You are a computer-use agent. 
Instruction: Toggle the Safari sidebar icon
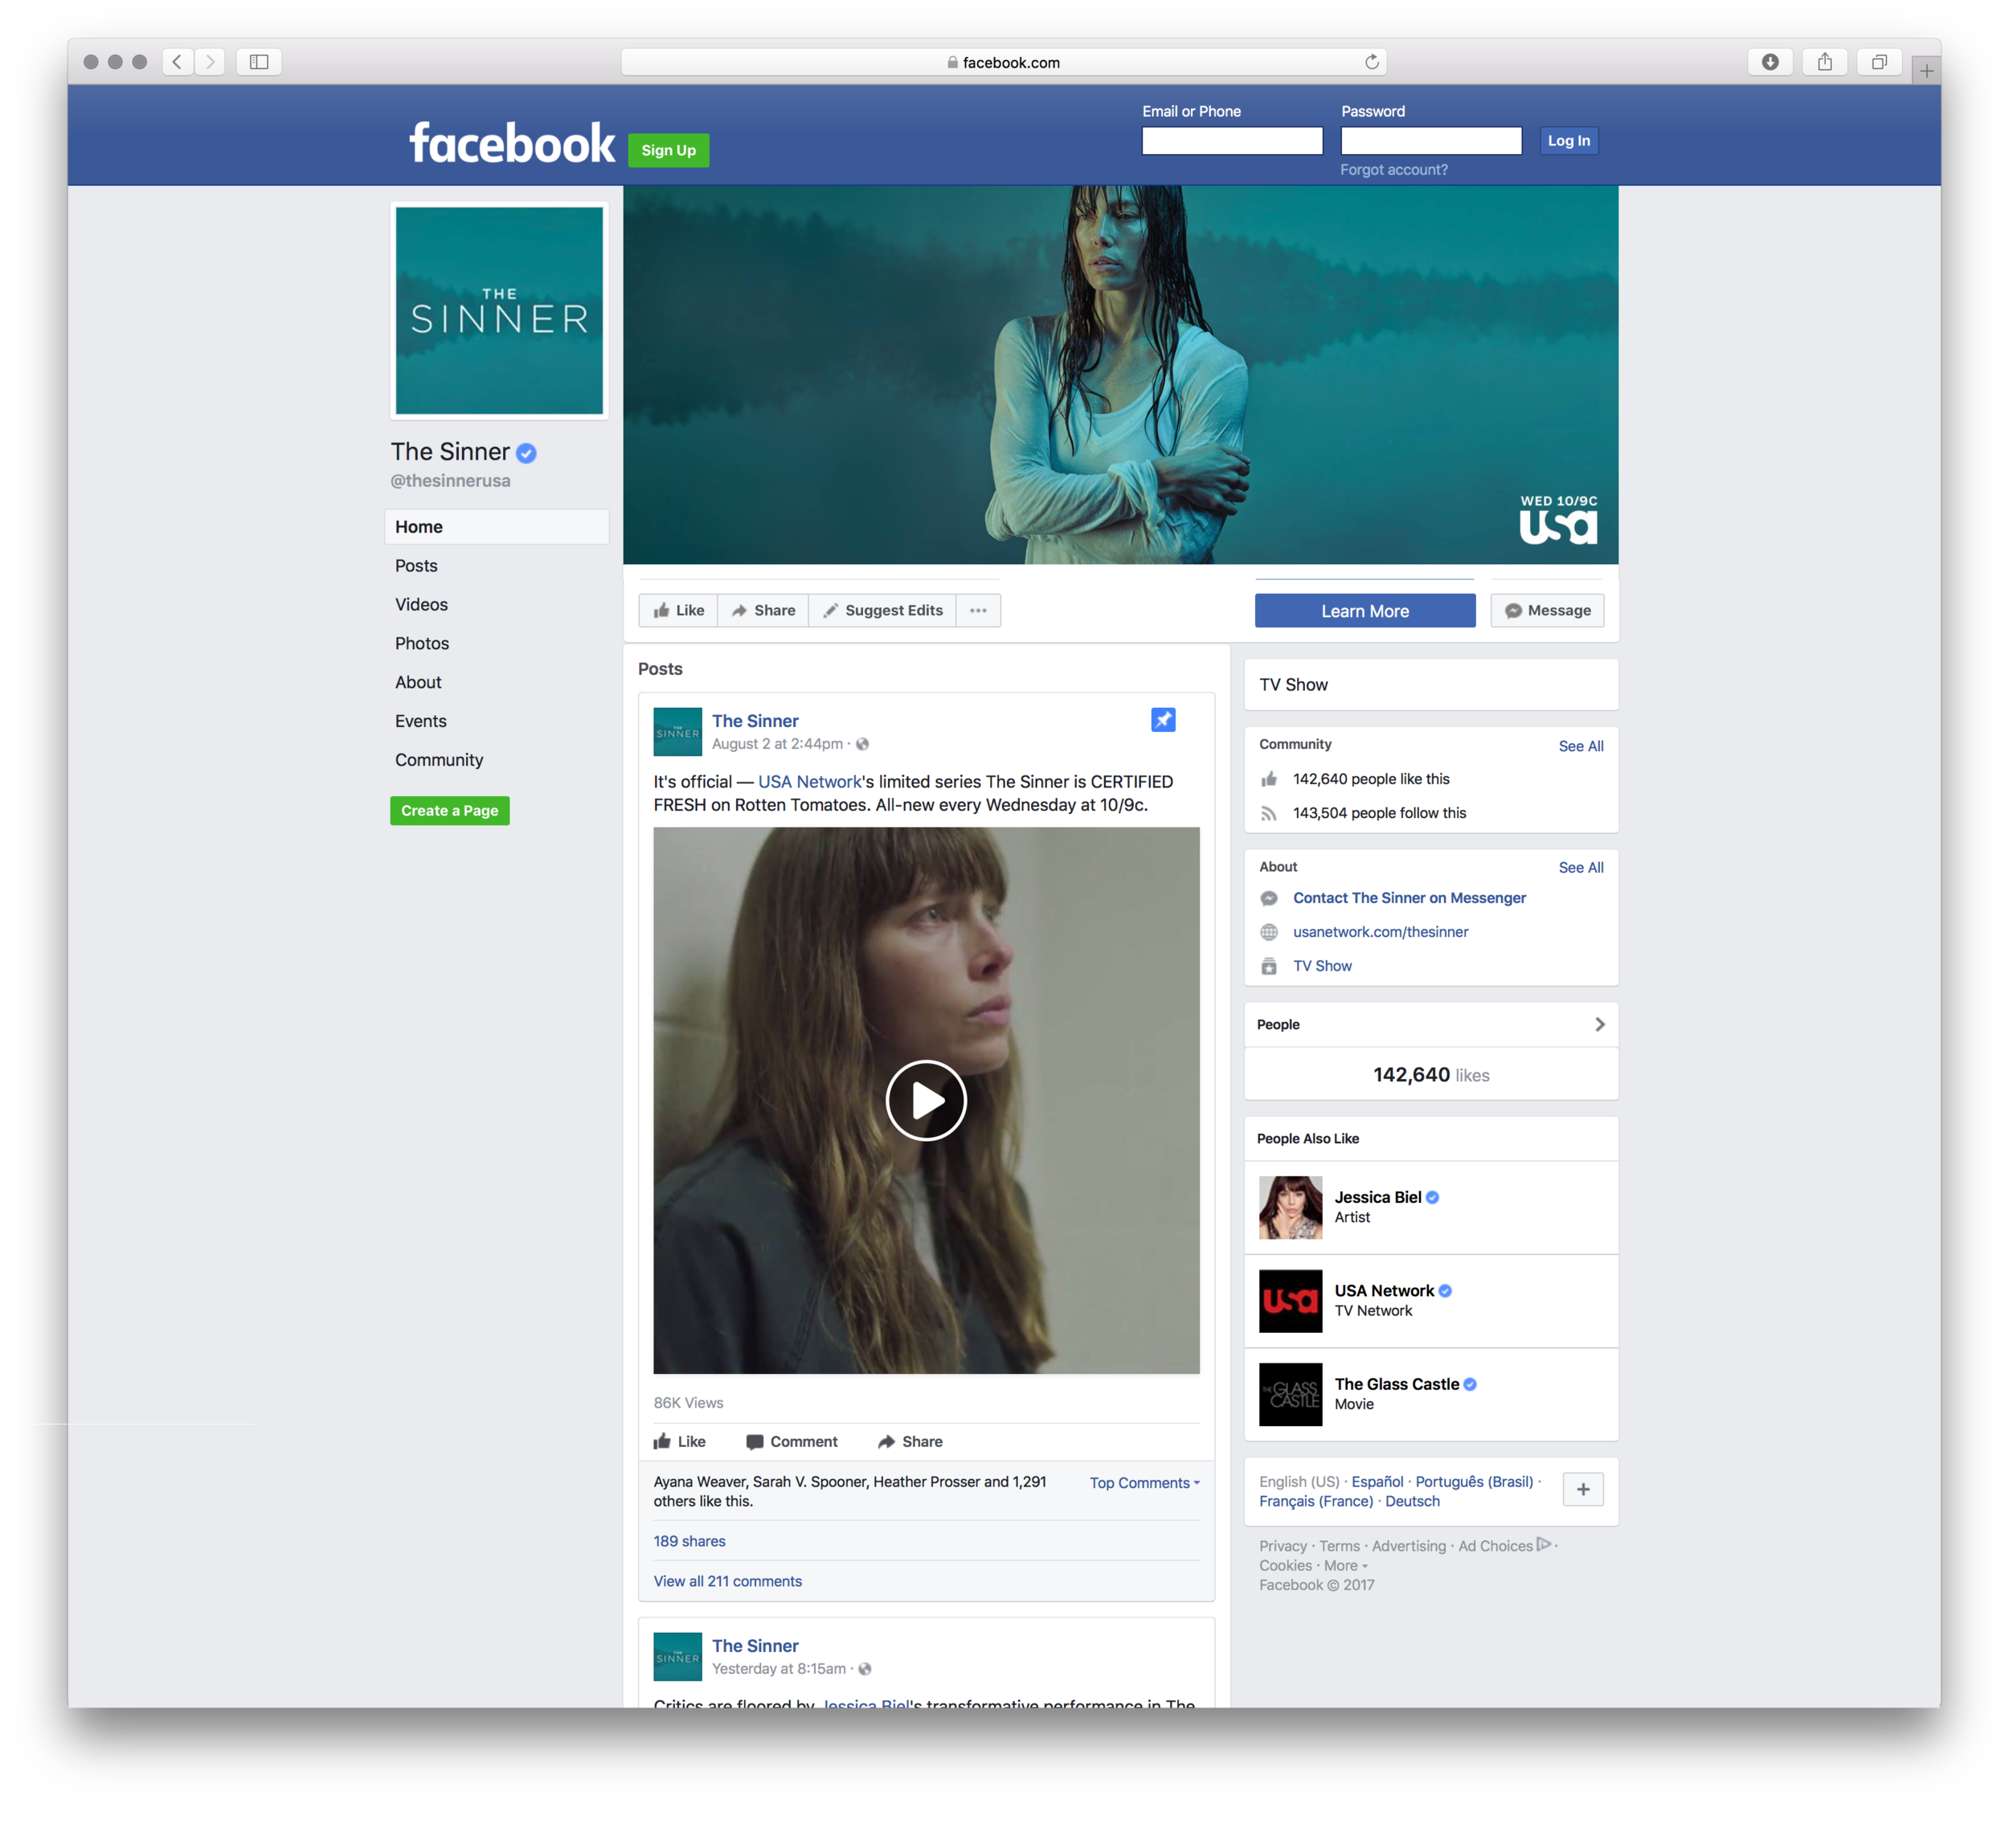pos(259,62)
